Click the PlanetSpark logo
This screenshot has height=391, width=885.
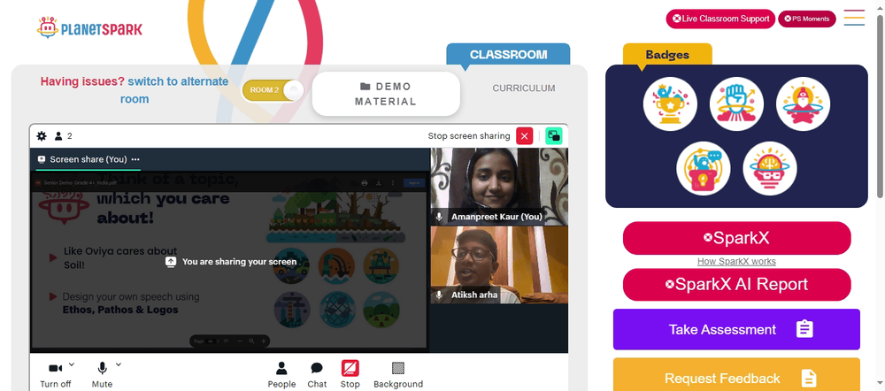click(x=89, y=27)
